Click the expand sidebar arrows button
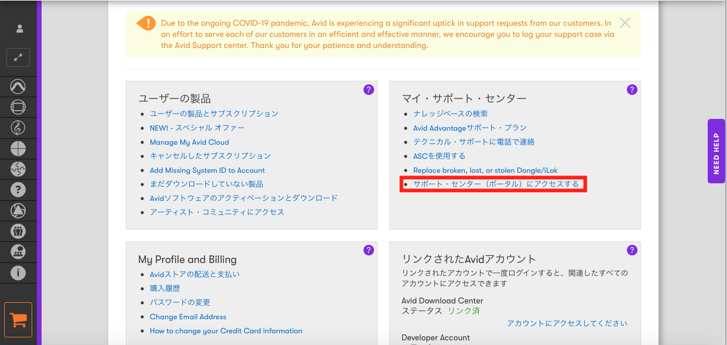 [x=18, y=57]
